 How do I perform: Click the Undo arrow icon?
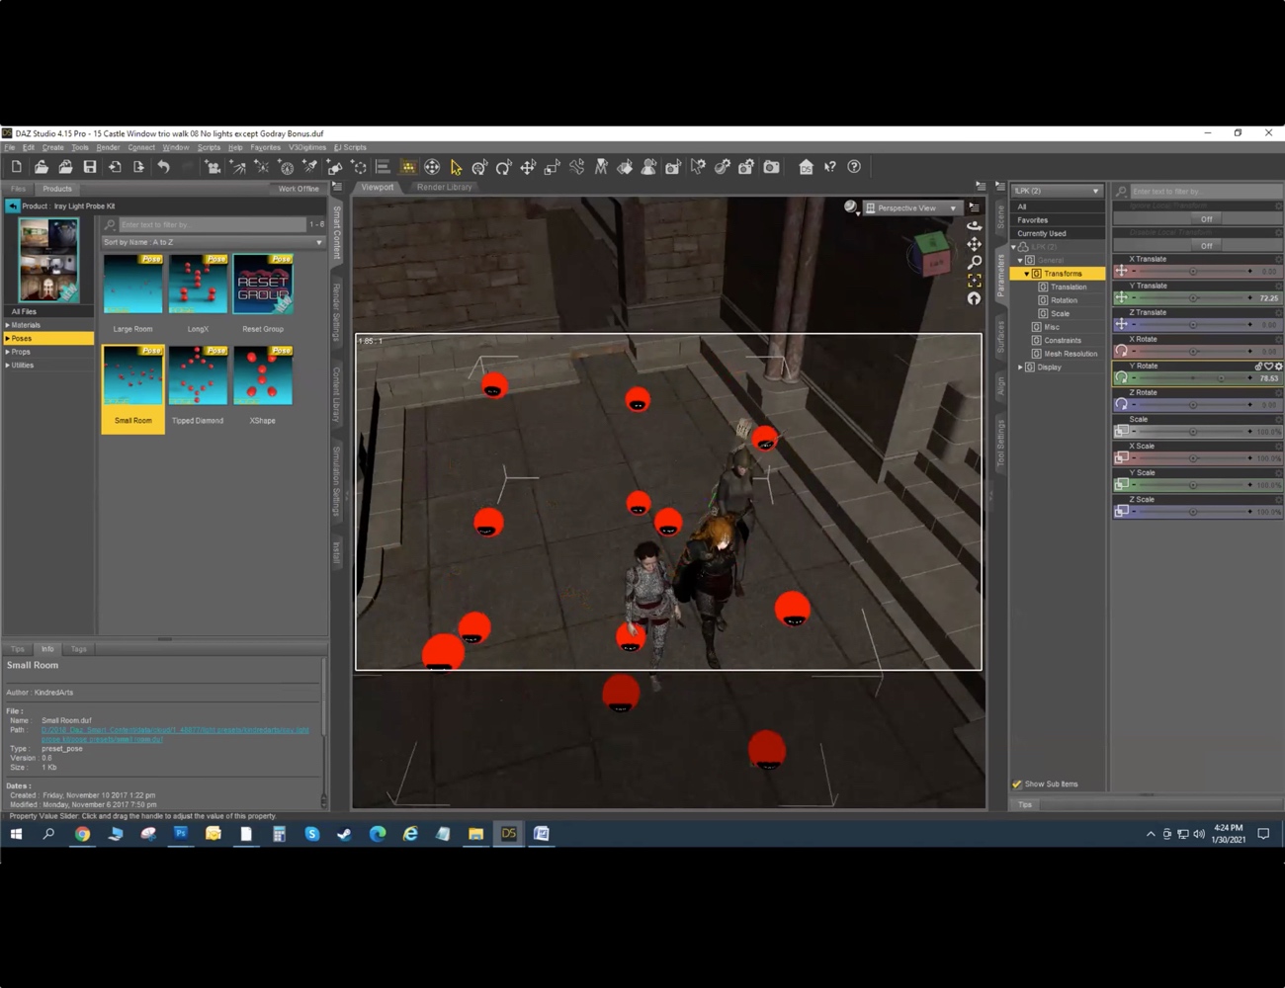(163, 167)
